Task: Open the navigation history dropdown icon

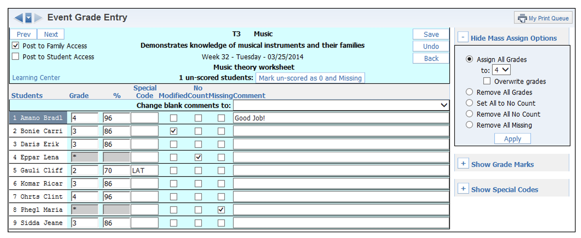Action: (x=28, y=18)
